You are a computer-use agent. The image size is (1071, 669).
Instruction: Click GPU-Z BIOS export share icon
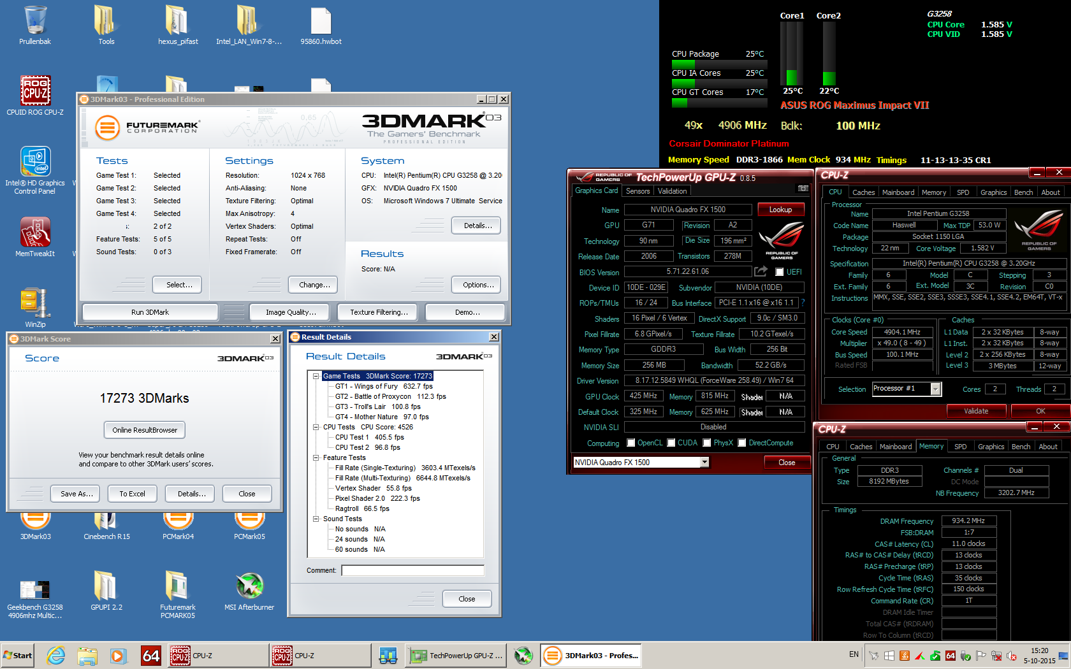[761, 271]
